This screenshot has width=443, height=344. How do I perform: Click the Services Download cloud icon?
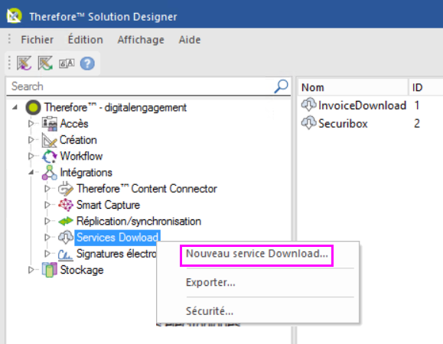pyautogui.click(x=66, y=237)
